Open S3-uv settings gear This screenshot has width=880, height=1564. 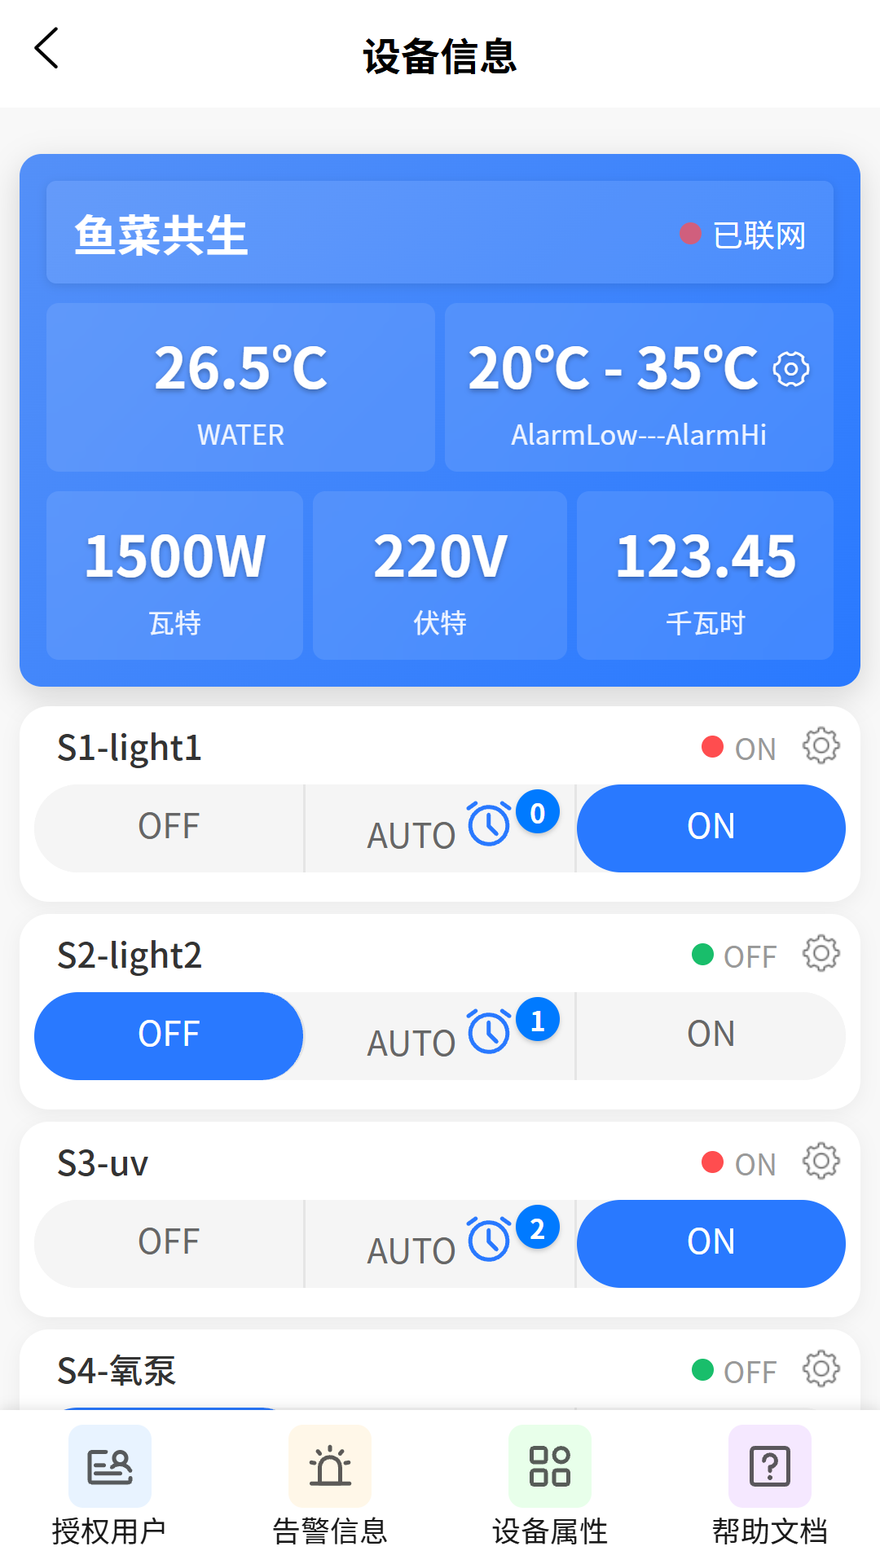[821, 1161]
